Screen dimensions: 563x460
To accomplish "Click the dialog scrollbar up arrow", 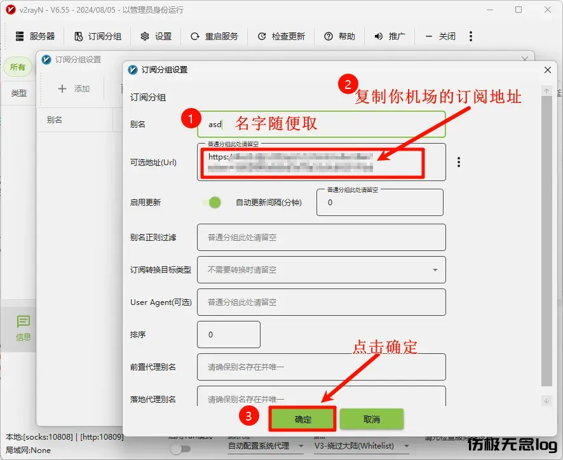I will point(546,91).
